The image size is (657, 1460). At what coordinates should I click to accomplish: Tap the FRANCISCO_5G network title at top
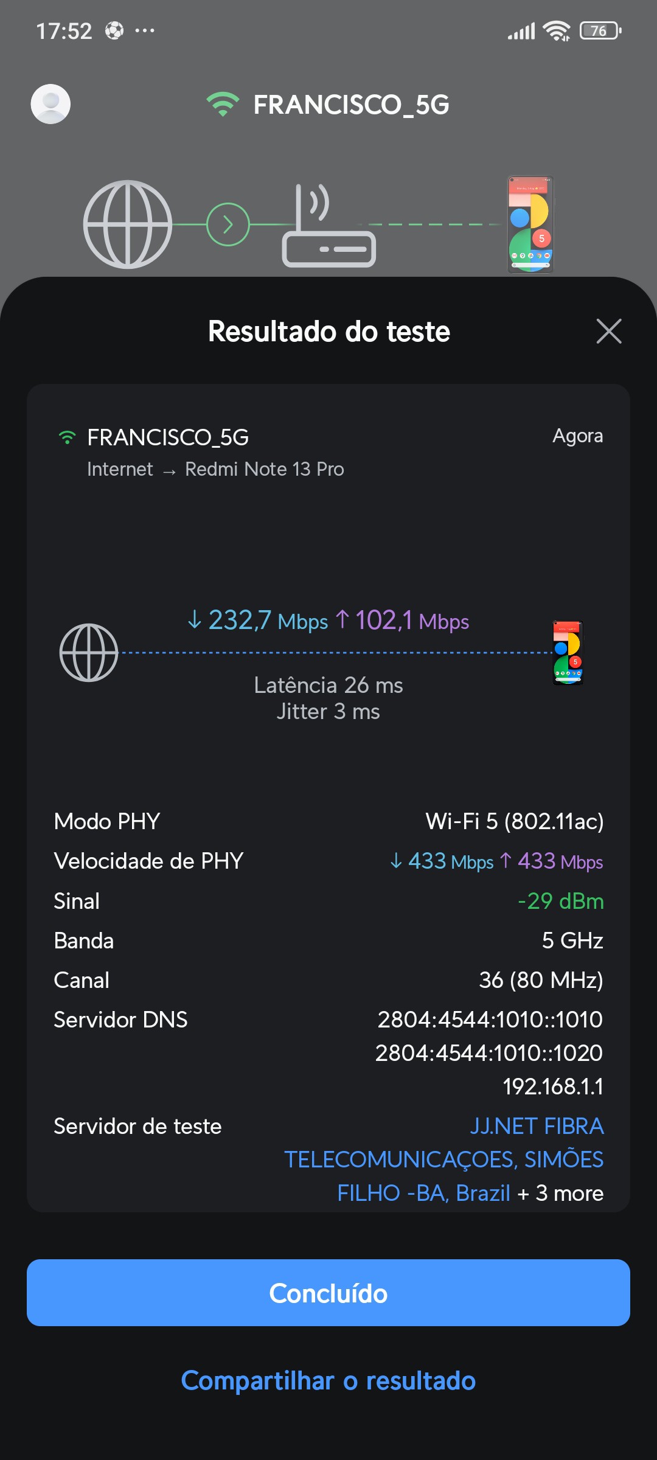(x=351, y=105)
